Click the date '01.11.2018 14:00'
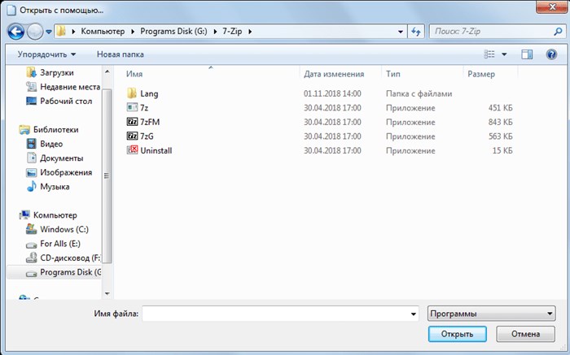 pyautogui.click(x=332, y=93)
